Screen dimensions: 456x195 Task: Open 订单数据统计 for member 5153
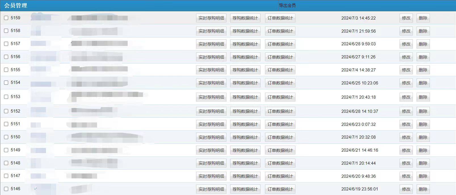click(280, 97)
